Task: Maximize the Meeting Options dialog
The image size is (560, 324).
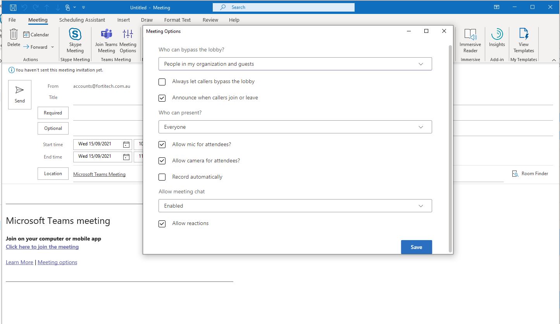Action: pos(426,31)
